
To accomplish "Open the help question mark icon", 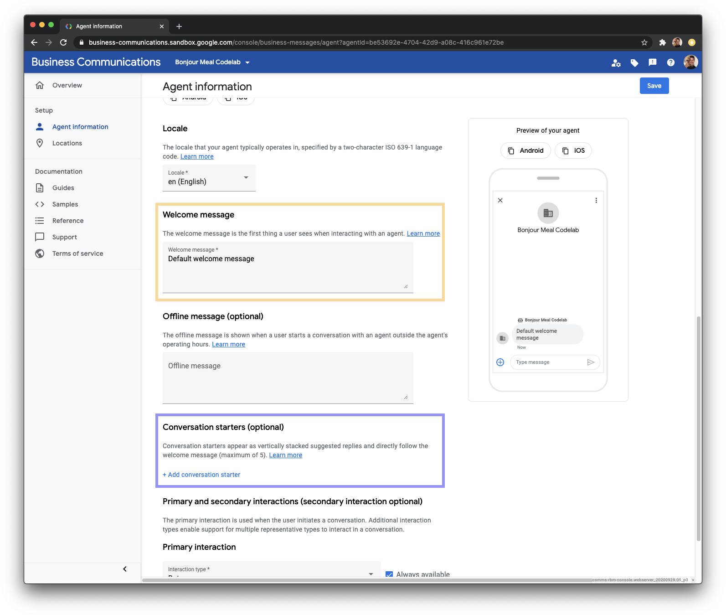I will (670, 62).
